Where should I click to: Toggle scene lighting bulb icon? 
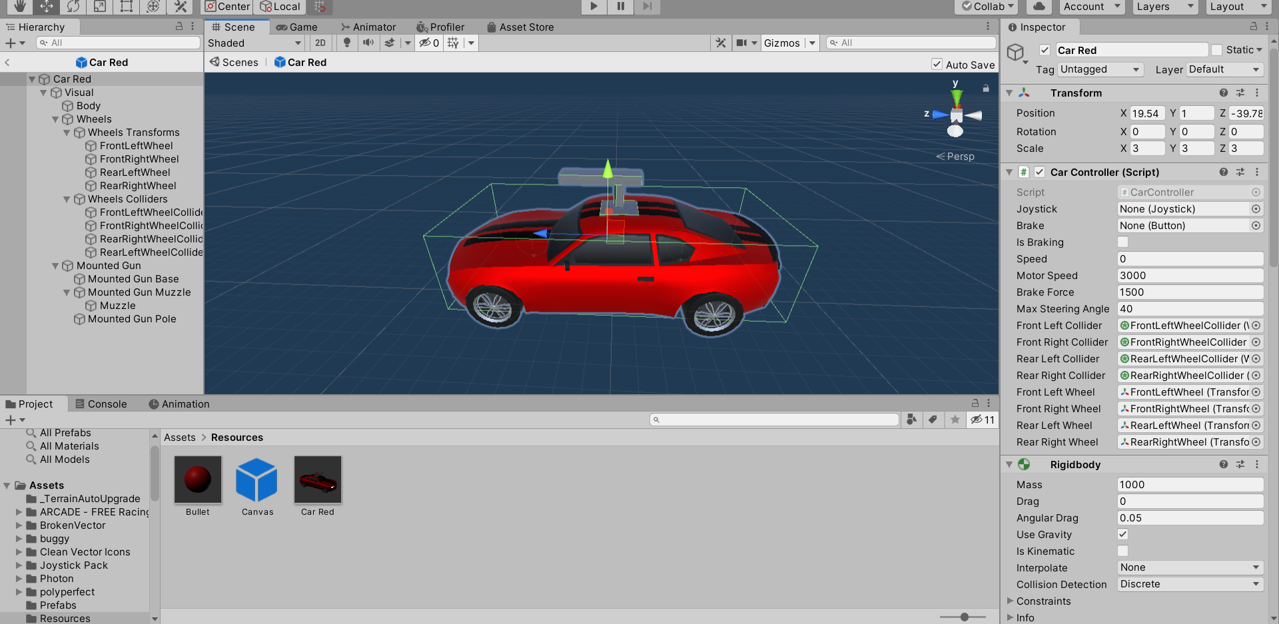[x=346, y=43]
